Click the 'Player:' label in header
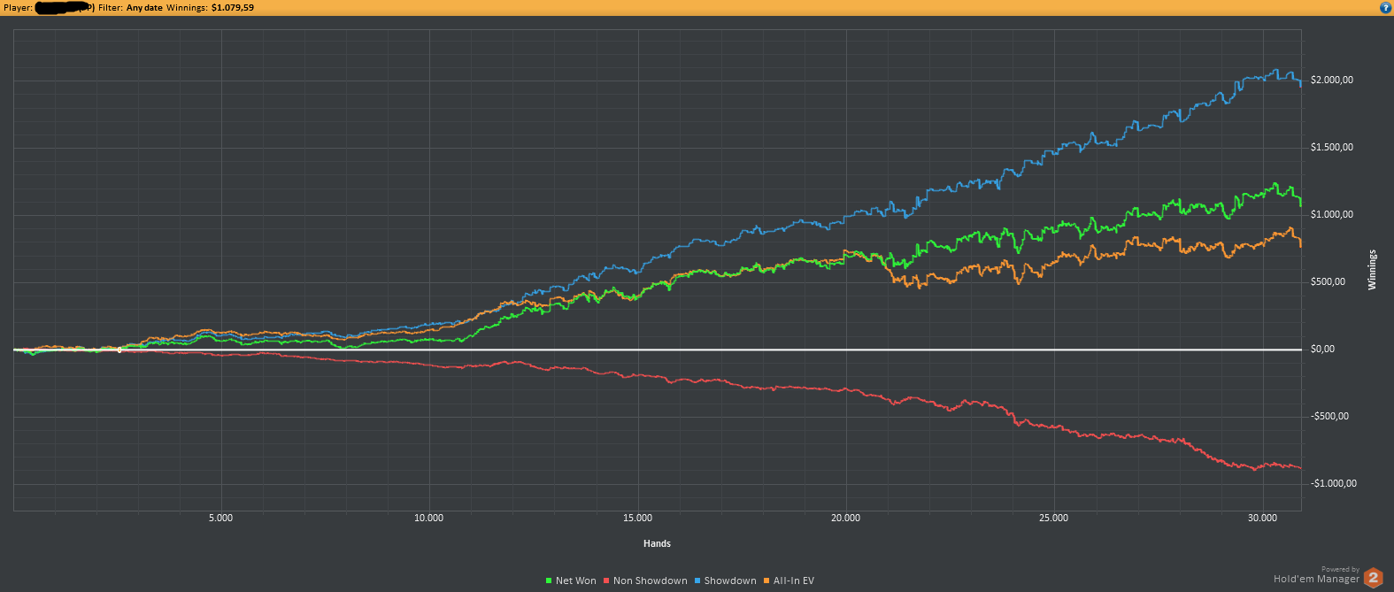The width and height of the screenshot is (1394, 592). [x=18, y=8]
